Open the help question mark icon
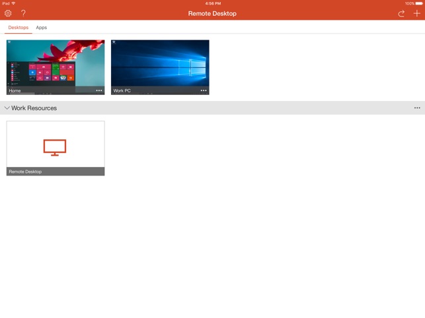The width and height of the screenshot is (425, 318). (23, 13)
